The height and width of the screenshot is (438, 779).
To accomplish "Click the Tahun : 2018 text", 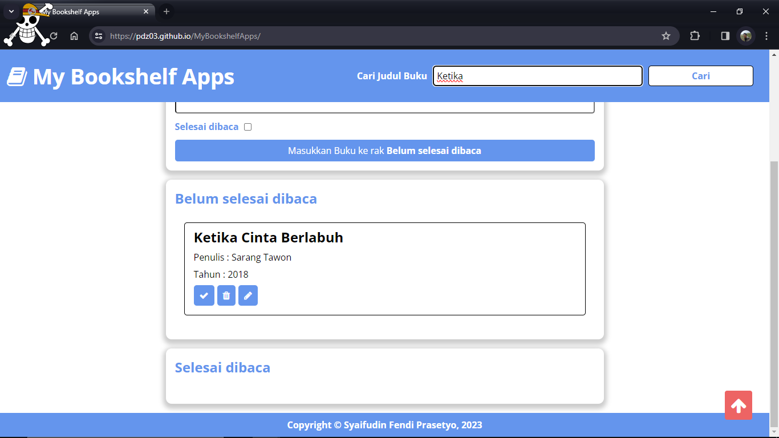I will [221, 274].
